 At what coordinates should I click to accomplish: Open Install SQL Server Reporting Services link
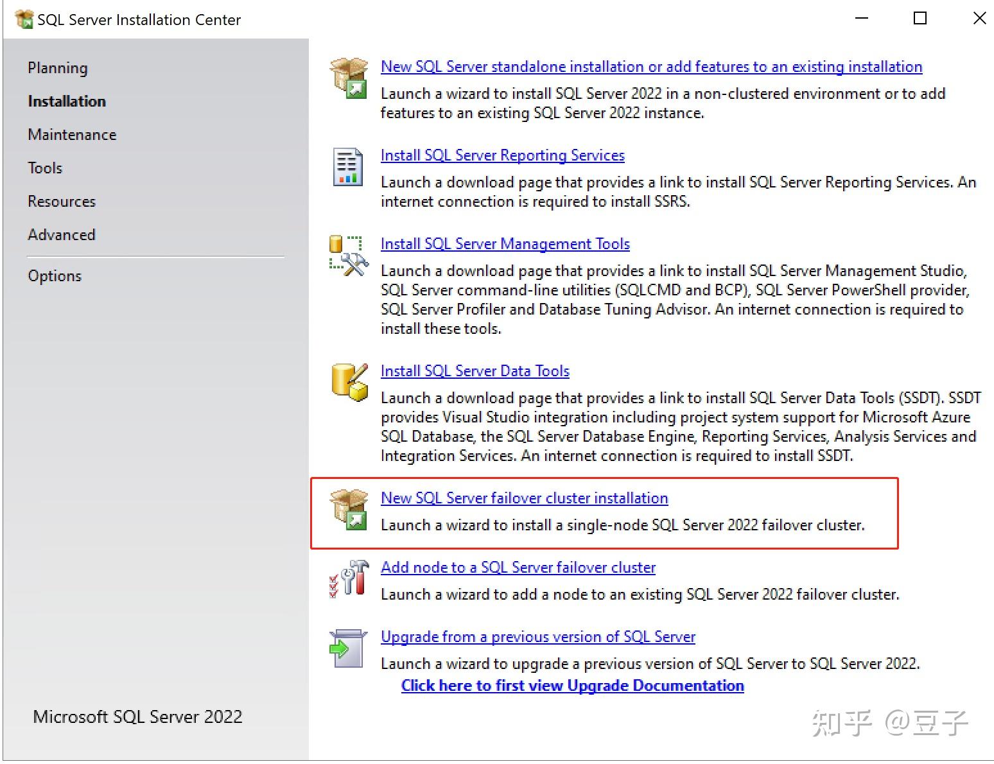(x=502, y=155)
